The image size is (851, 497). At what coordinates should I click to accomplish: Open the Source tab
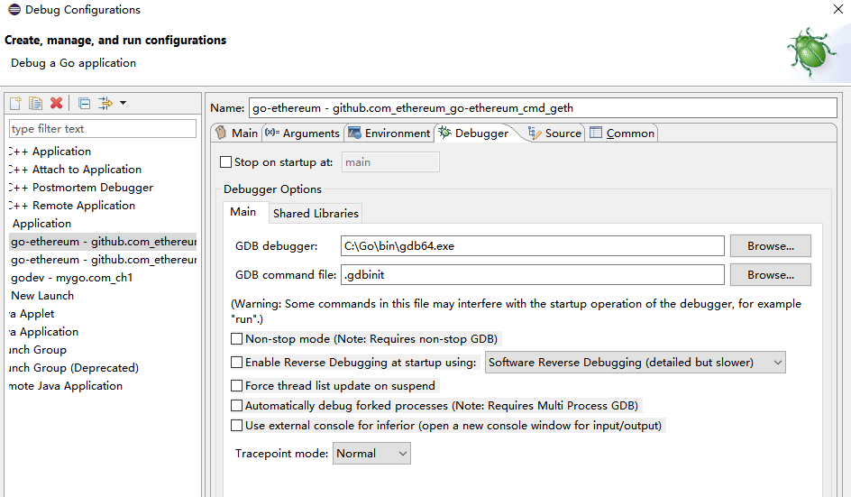click(x=555, y=133)
